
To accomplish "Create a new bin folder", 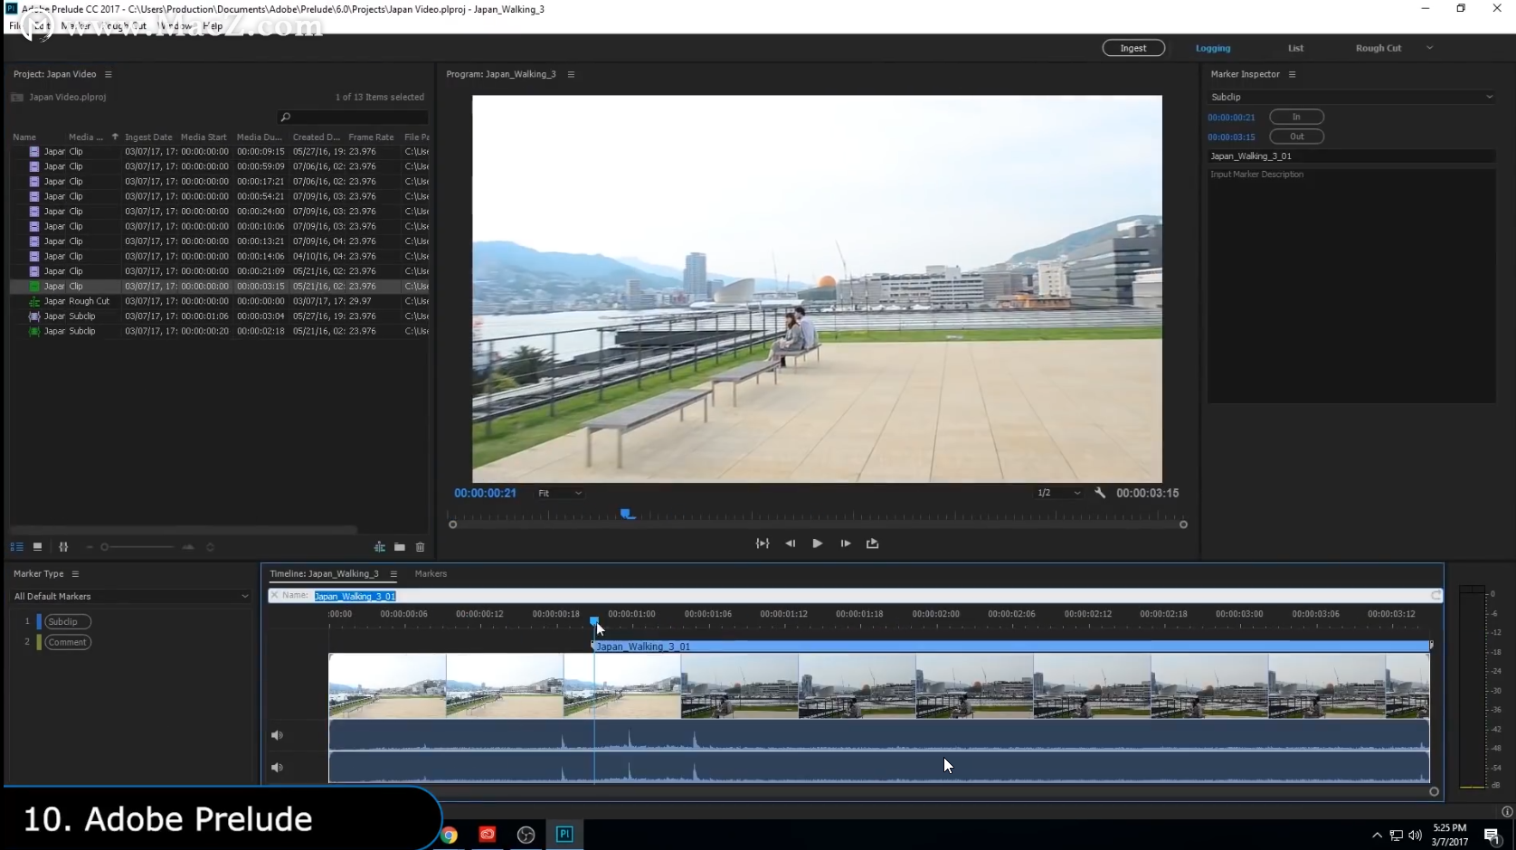I will [x=399, y=547].
